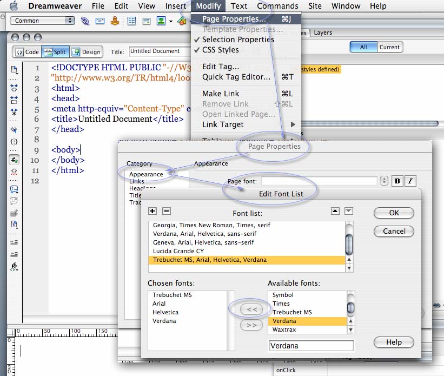This screenshot has height=376, width=444.
Task: Expand all collapsed code
Action: [14, 112]
